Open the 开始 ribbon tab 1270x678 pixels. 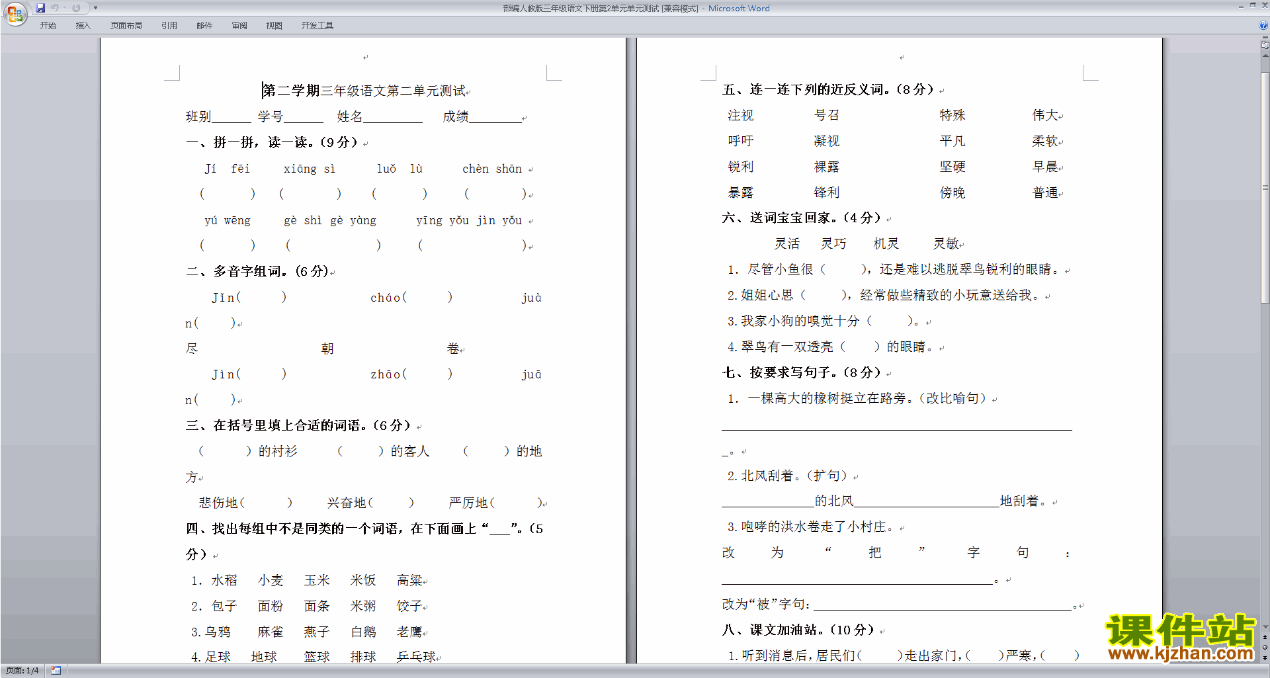[x=48, y=26]
